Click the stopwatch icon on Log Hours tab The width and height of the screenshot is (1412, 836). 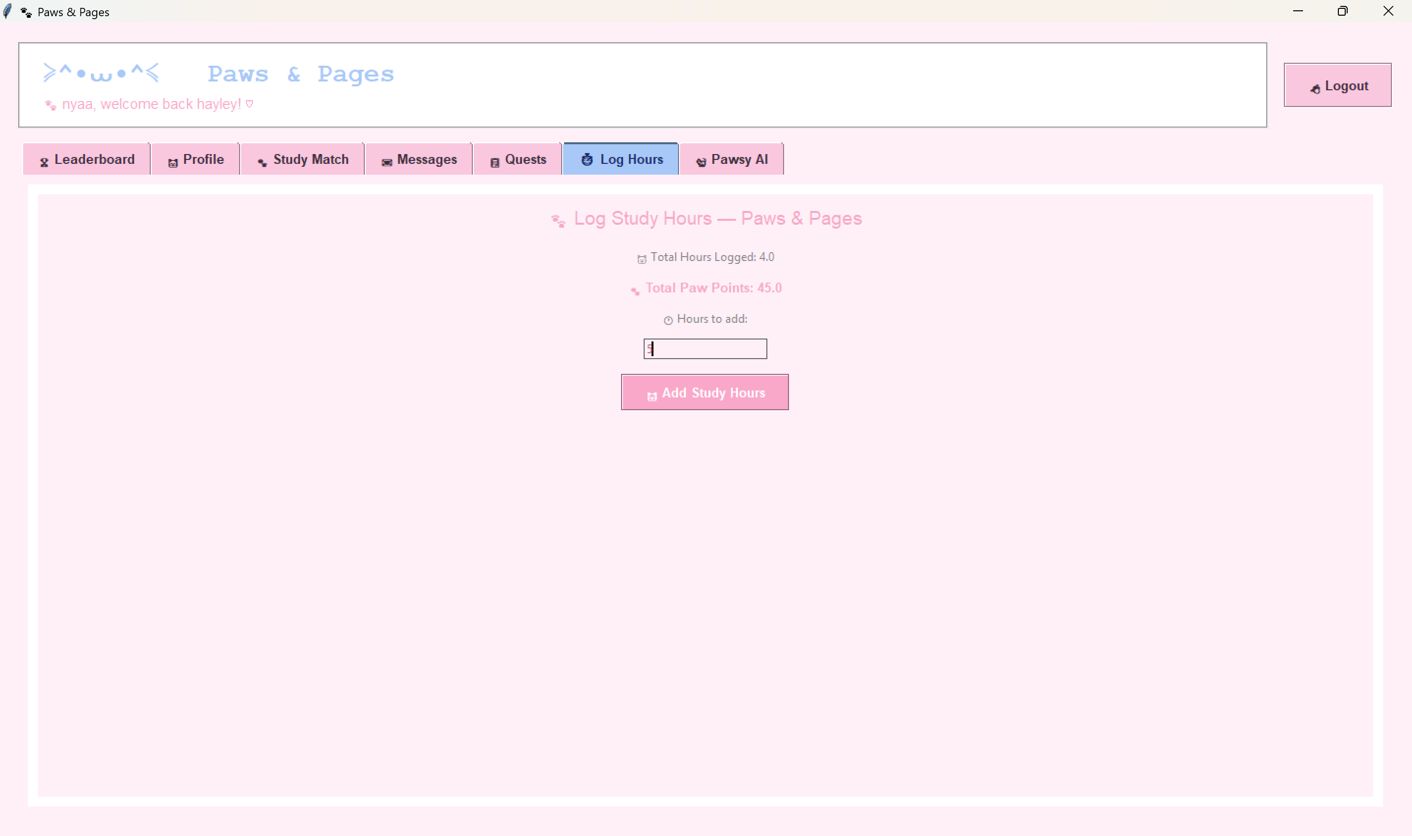pos(587,160)
